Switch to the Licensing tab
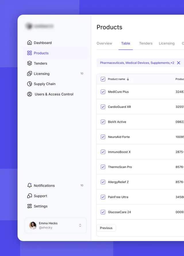This screenshot has width=184, height=256. point(167,43)
